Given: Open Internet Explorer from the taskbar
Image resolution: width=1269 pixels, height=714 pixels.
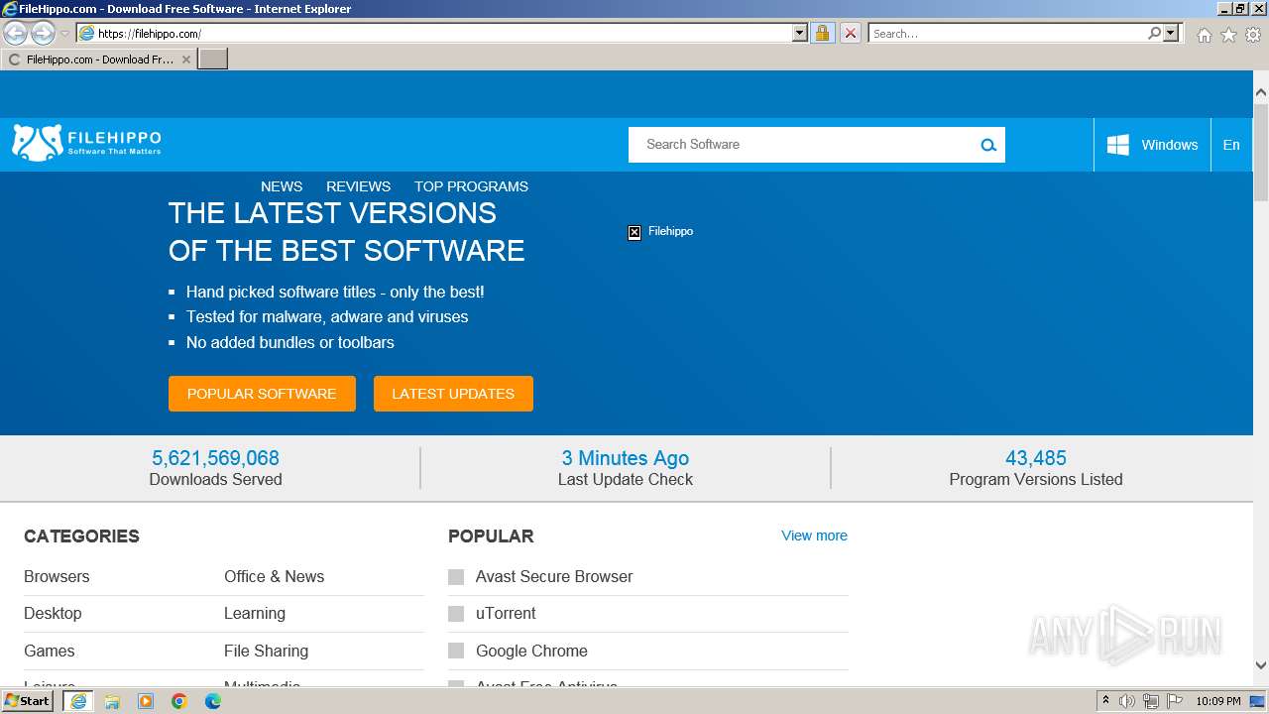Looking at the screenshot, I should (77, 701).
